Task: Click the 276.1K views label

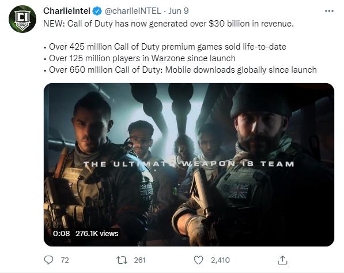Action: pyautogui.click(x=97, y=233)
